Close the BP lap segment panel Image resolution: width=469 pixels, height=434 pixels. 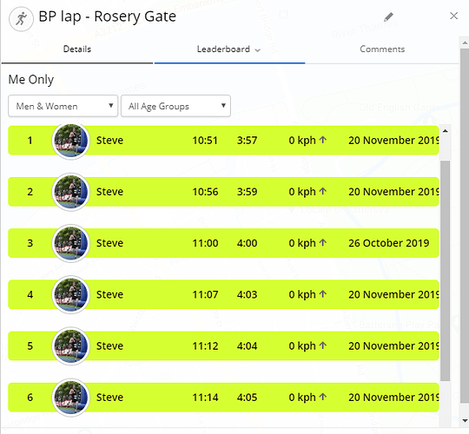click(453, 16)
